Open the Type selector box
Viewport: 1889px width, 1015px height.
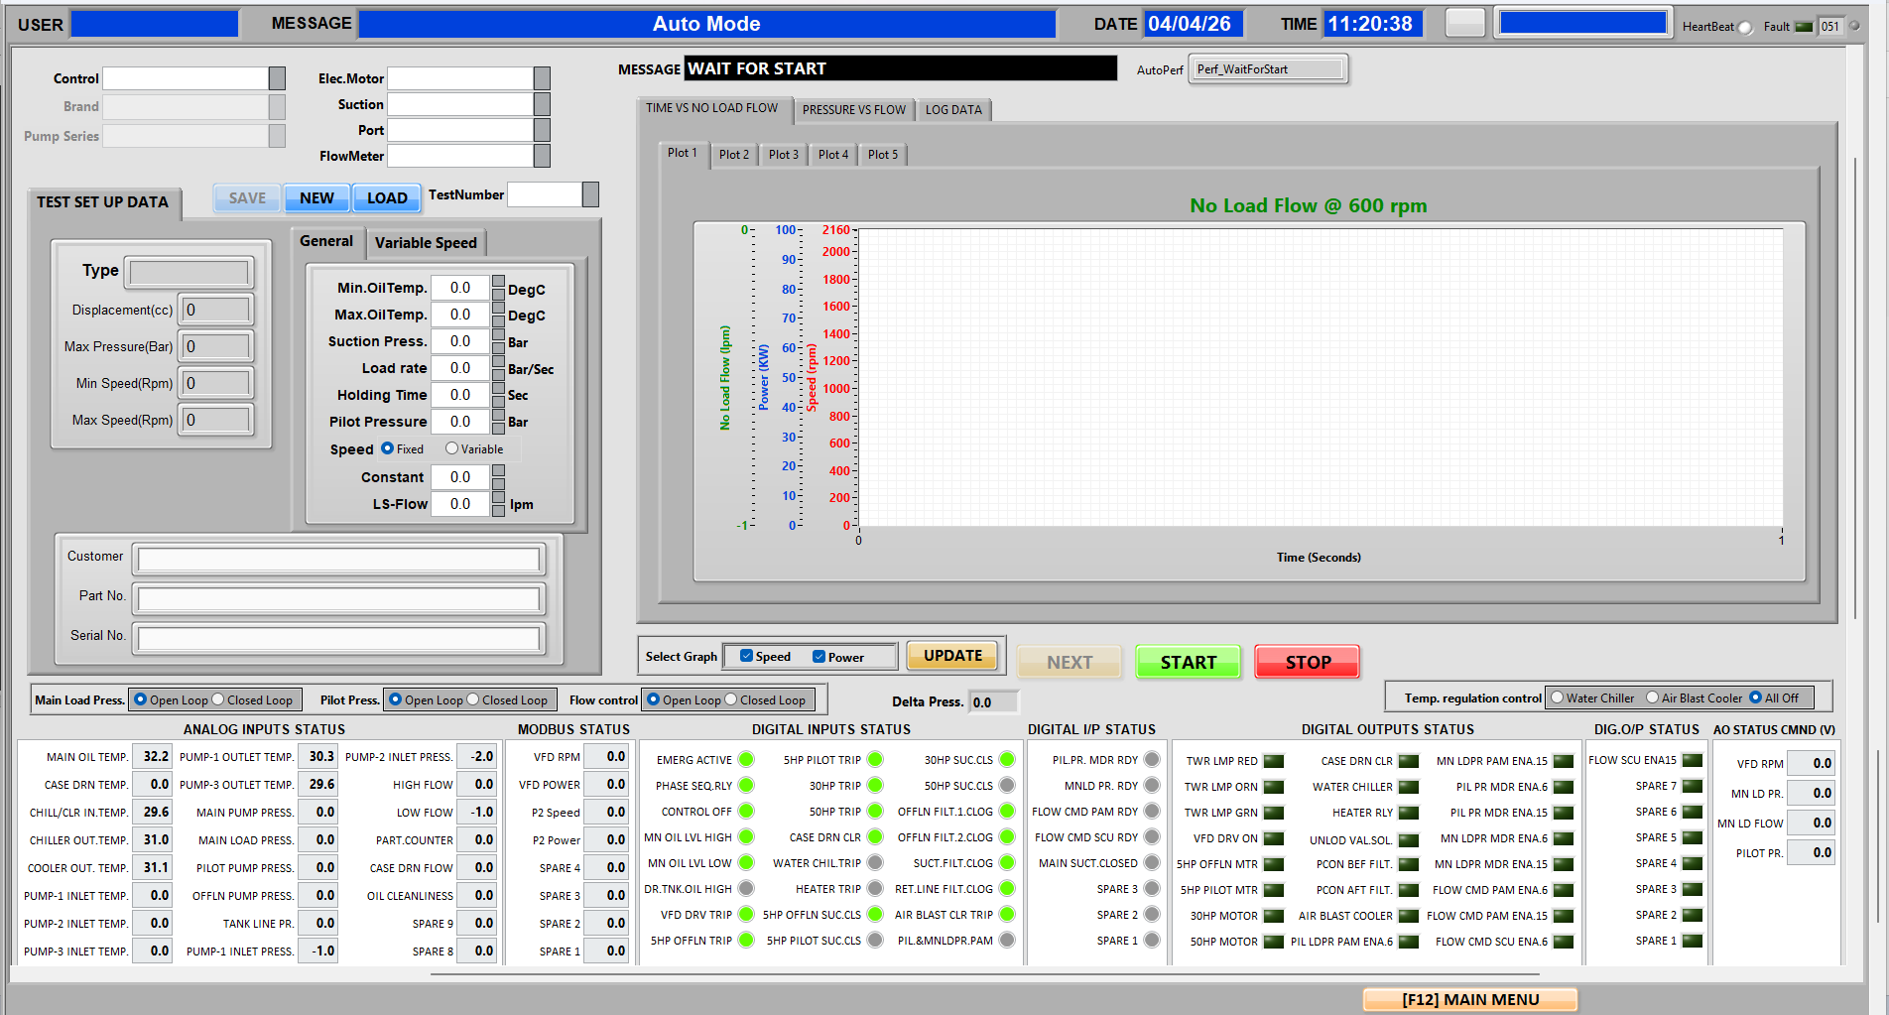pyautogui.click(x=189, y=273)
